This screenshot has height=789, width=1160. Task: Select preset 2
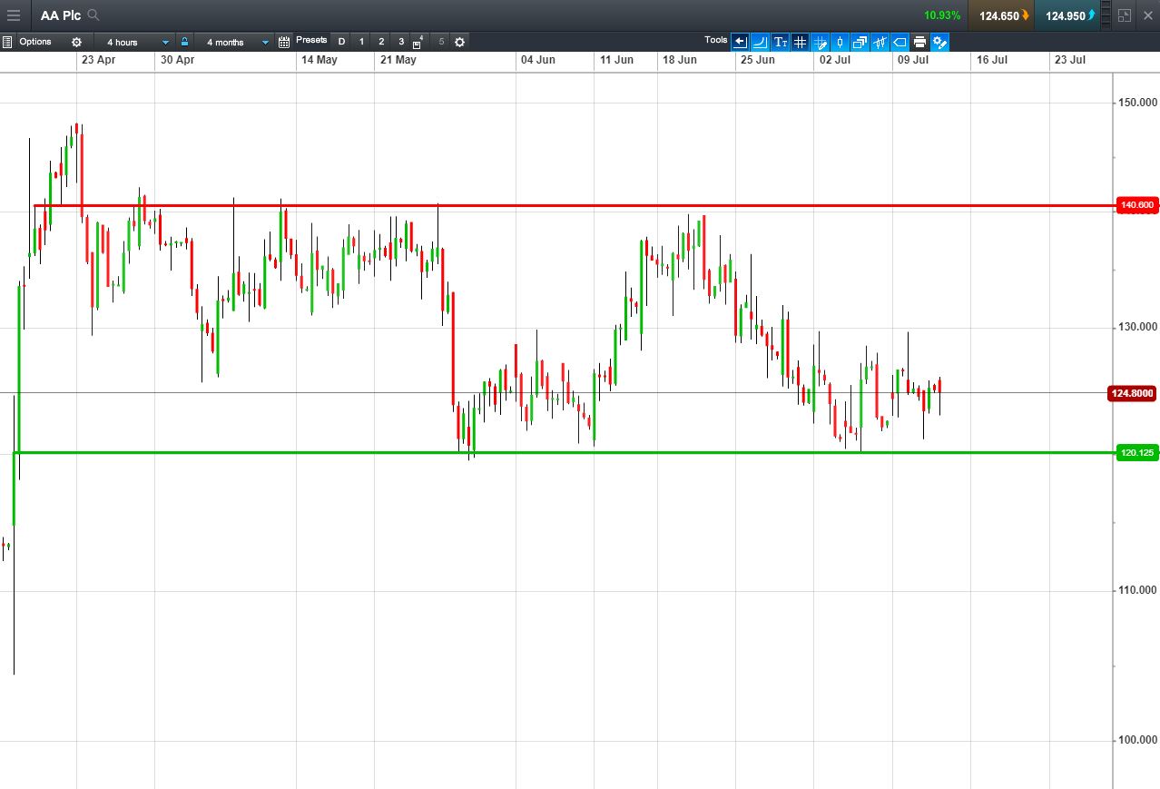pos(381,42)
